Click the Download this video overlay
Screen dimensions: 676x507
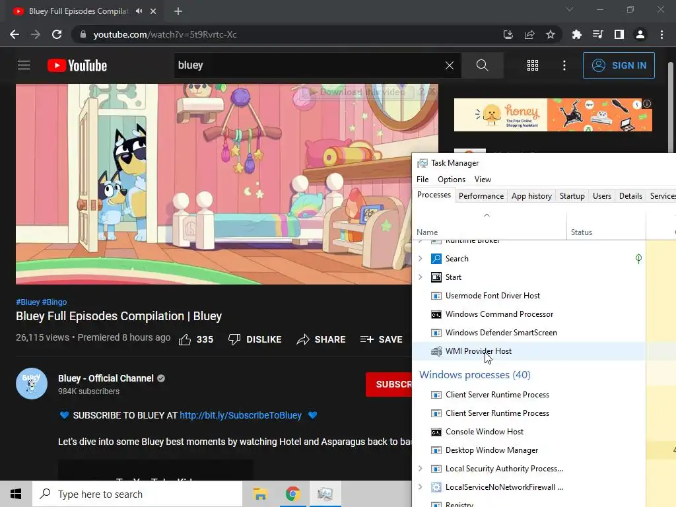[357, 92]
